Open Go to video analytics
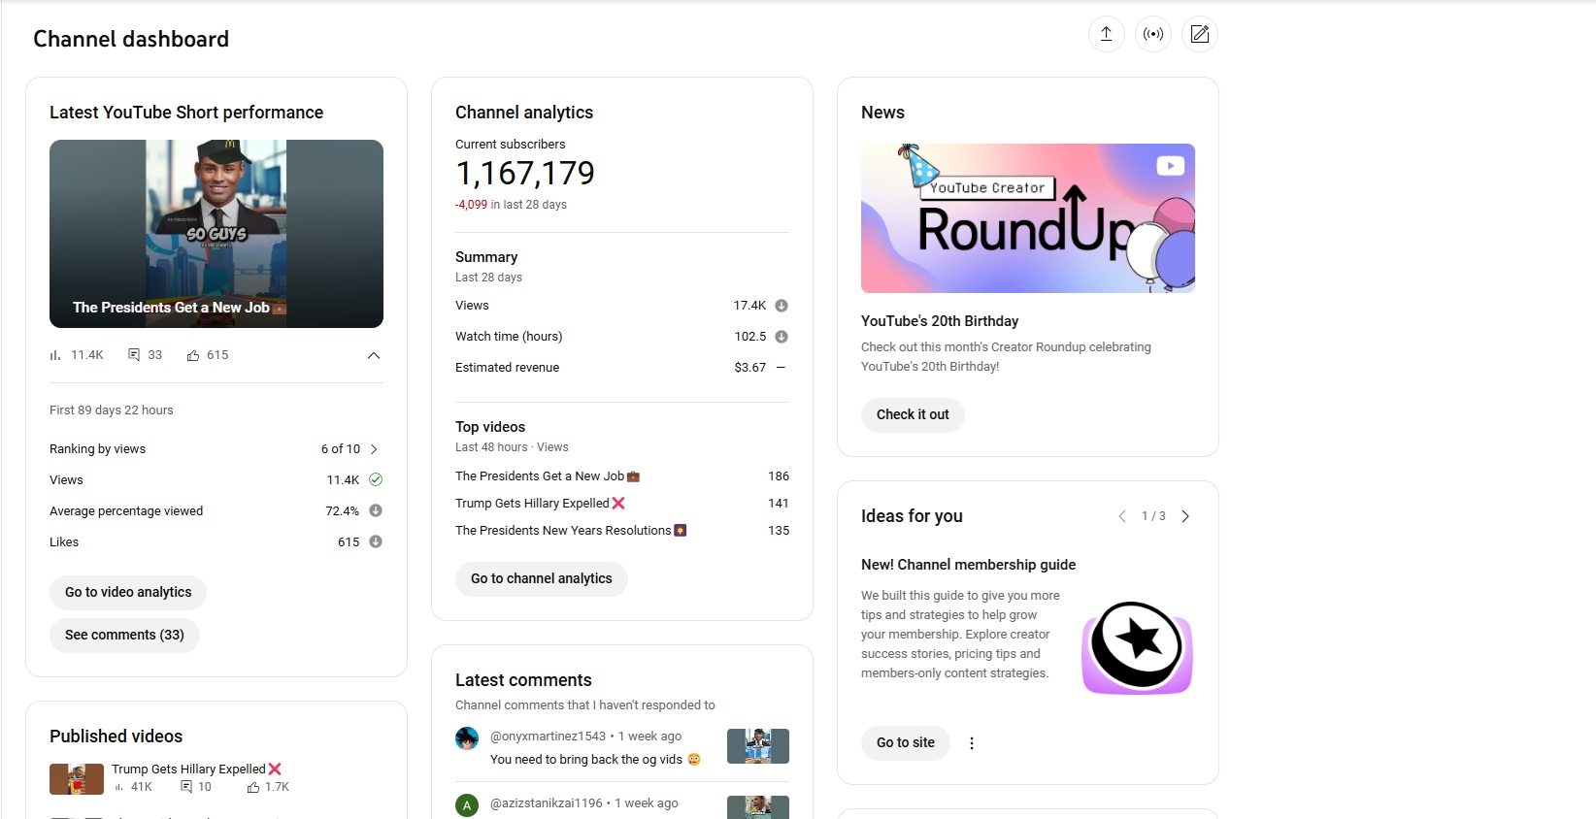This screenshot has width=1596, height=819. [128, 592]
